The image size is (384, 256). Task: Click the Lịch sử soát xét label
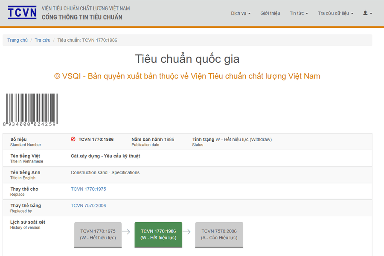click(x=28, y=222)
